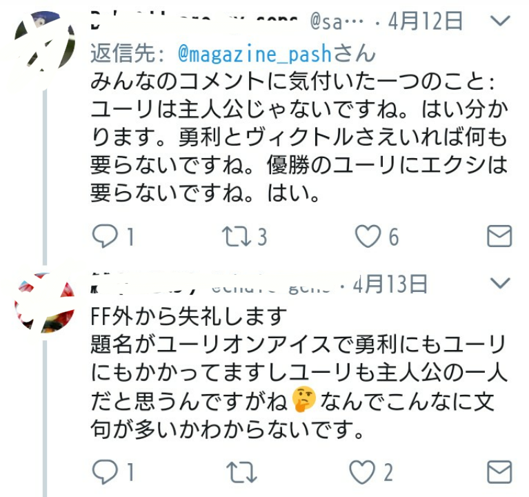529x497 pixels.
Task: Like the April 13 tweet
Action: 362,471
